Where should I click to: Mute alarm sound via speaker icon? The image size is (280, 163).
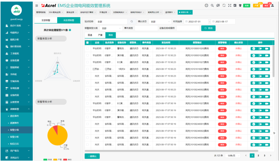click(218, 6)
